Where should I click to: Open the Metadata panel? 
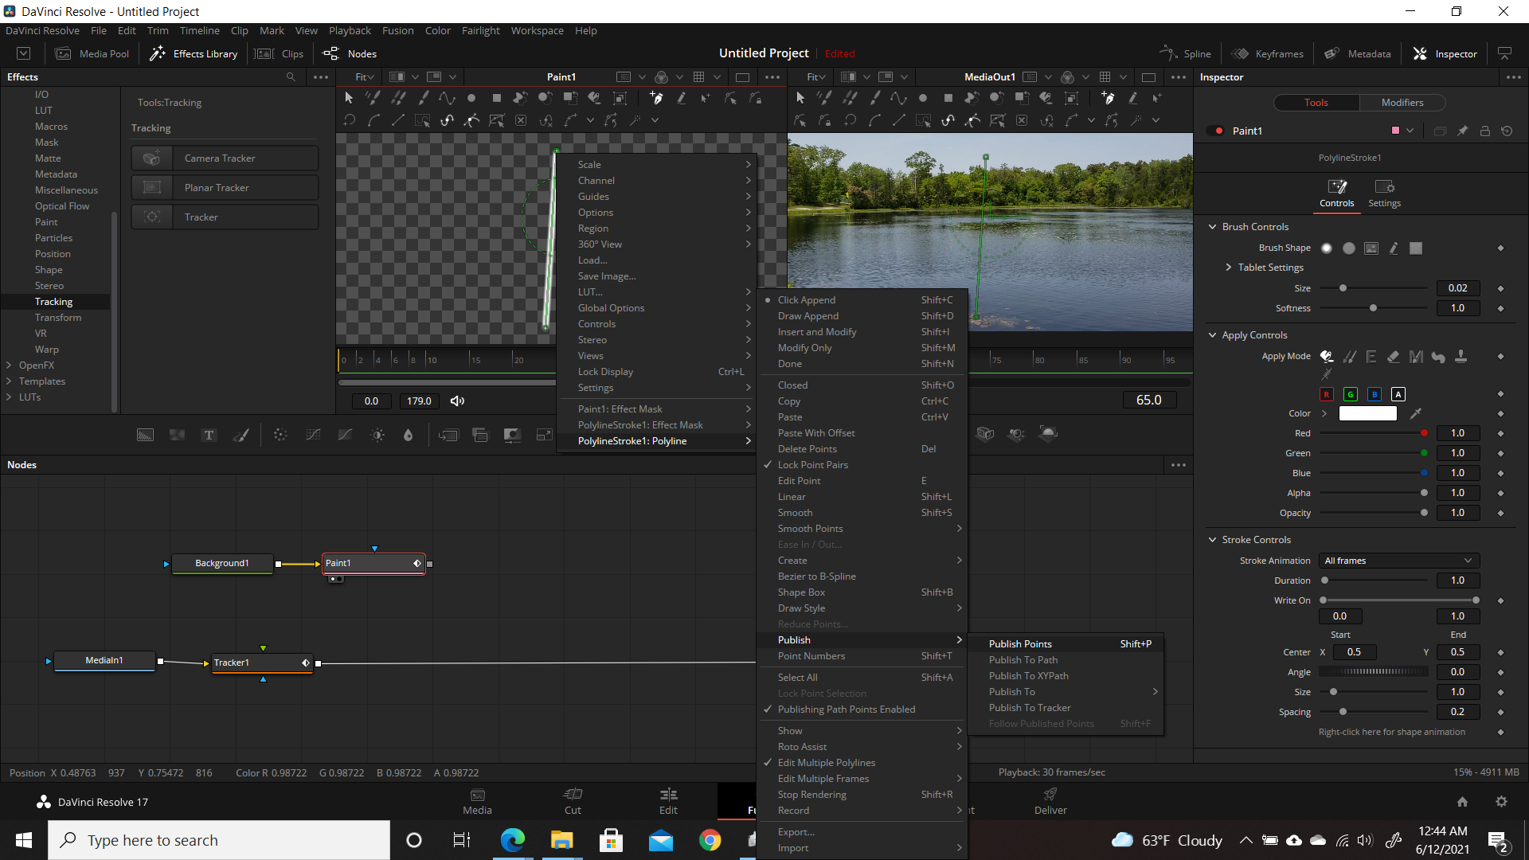click(x=1357, y=54)
